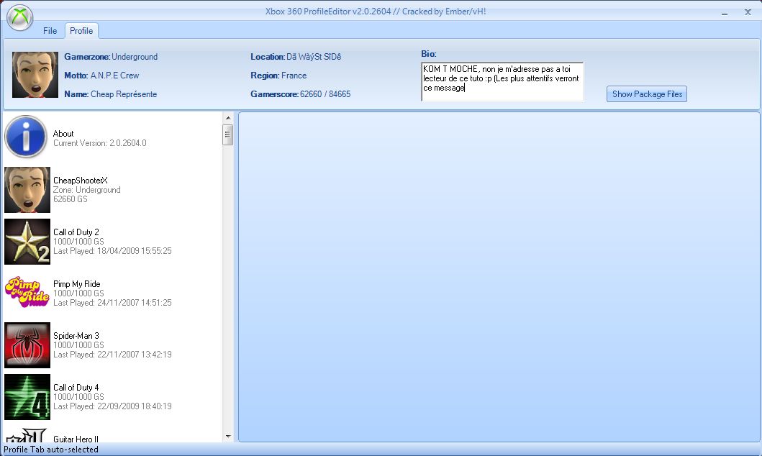Switch to the Profile tab

click(81, 31)
